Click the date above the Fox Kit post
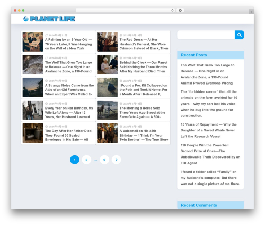 click(132, 81)
